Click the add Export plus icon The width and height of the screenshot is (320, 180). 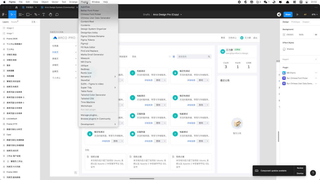(x=316, y=59)
